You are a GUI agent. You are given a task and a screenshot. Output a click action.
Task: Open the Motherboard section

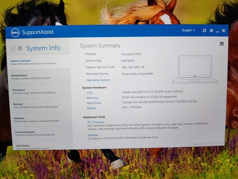39,77
